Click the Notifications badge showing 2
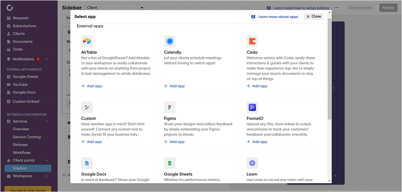Viewport: 402px width, 192px height. (x=38, y=59)
